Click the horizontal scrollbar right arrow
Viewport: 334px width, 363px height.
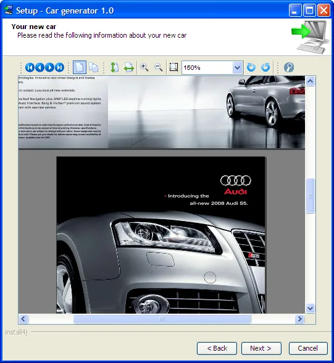300,319
